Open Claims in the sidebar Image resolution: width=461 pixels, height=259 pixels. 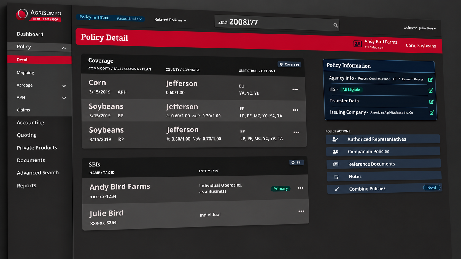click(x=23, y=110)
